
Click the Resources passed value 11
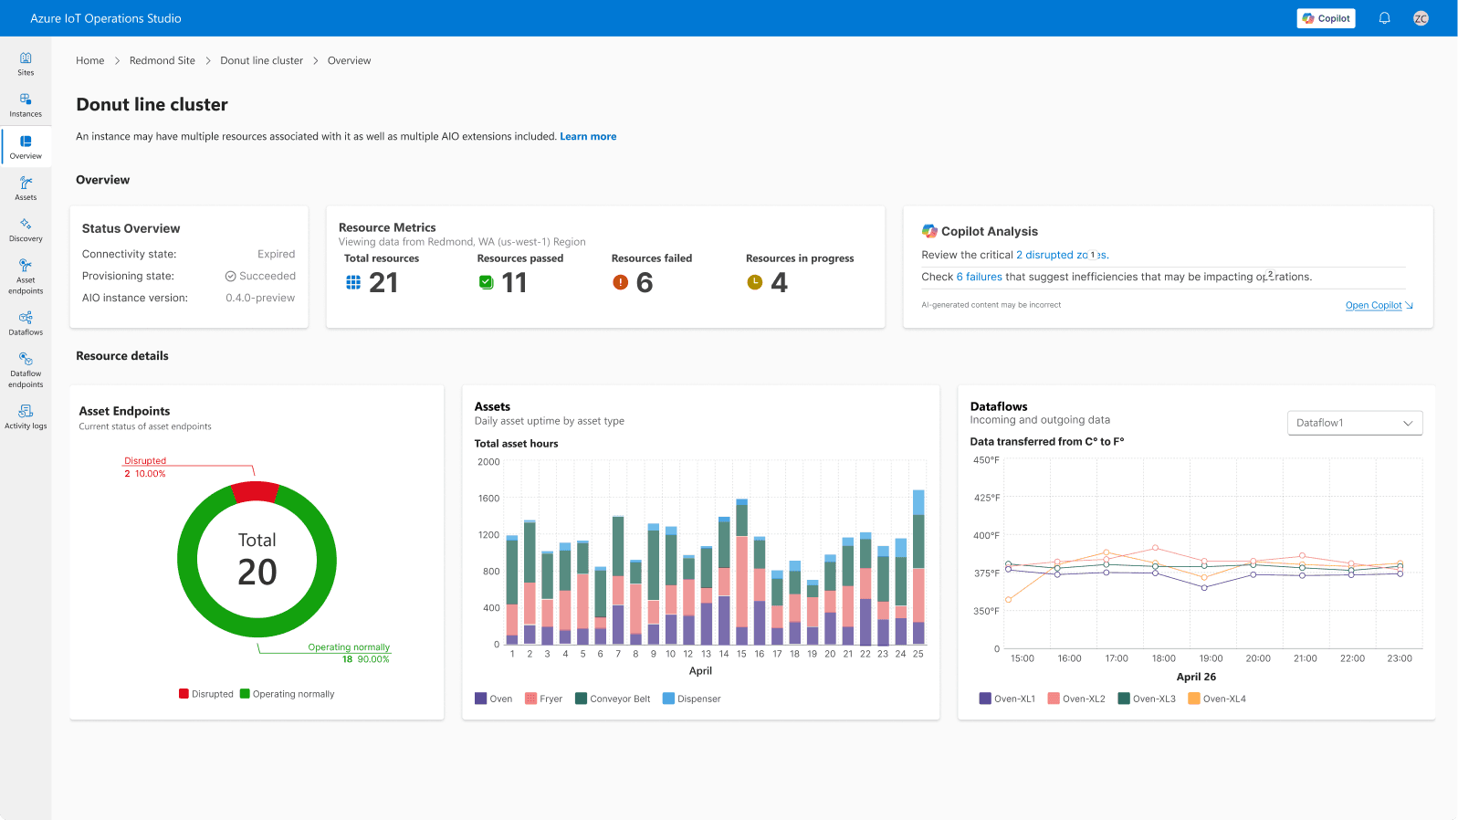(515, 283)
